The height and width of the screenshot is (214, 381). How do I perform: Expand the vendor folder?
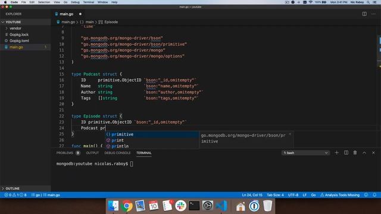25,29
